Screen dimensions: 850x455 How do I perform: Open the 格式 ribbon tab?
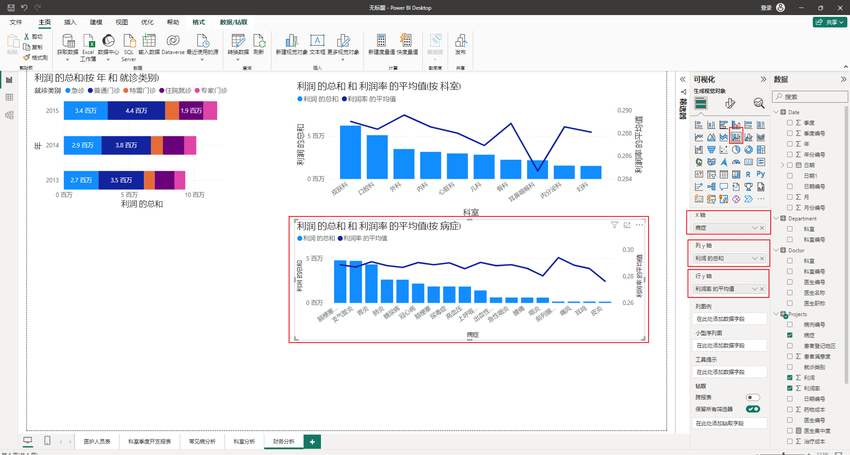tap(199, 22)
